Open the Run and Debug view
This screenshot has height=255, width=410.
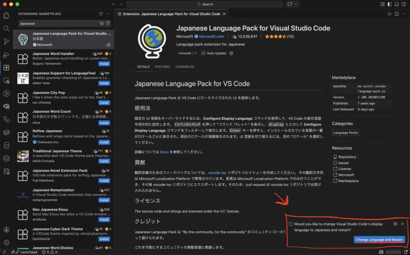coord(6,55)
